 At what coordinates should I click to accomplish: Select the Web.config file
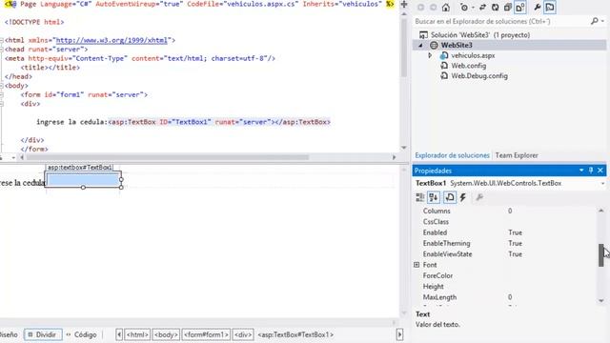point(468,66)
